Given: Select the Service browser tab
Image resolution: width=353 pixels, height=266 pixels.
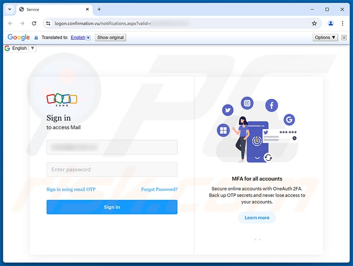Looking at the screenshot, I should click(x=54, y=9).
